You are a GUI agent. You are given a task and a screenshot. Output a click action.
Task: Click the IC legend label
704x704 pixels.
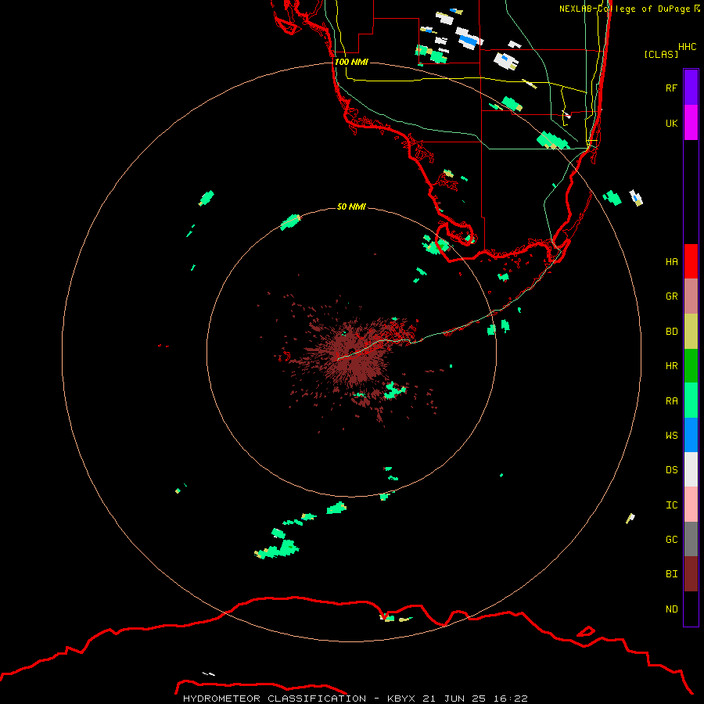671,505
